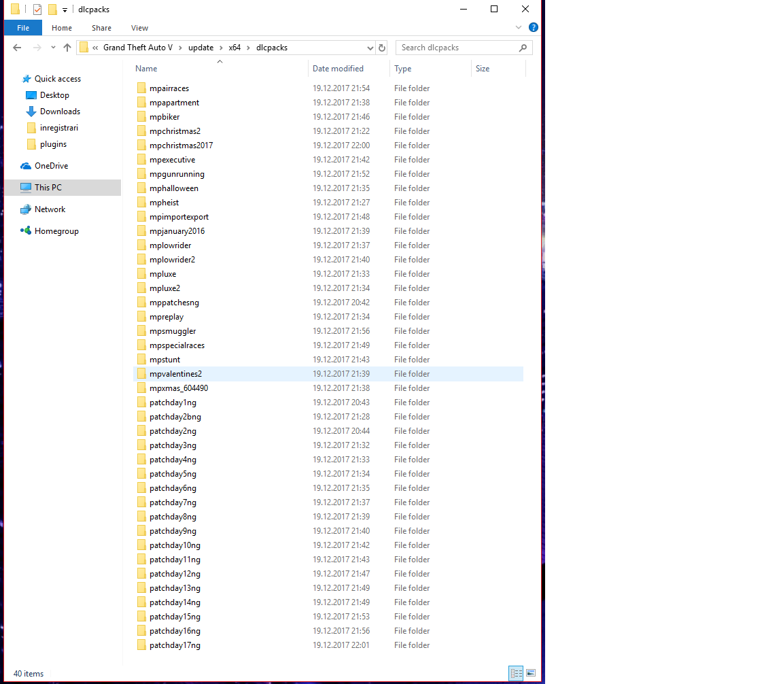Click the mpairraces folder icon
Image resolution: width=783 pixels, height=684 pixels.
pos(141,88)
